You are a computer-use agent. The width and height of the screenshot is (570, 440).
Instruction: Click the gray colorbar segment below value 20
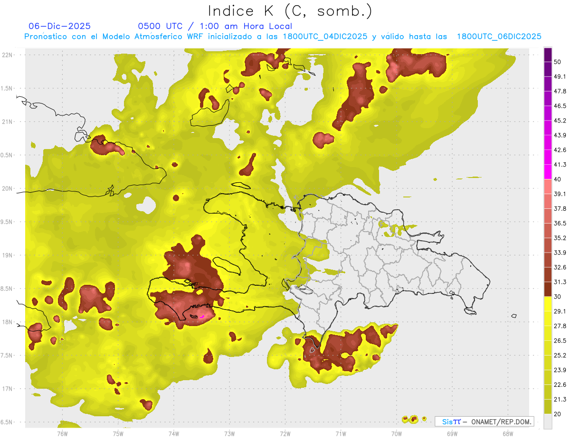[x=548, y=421]
